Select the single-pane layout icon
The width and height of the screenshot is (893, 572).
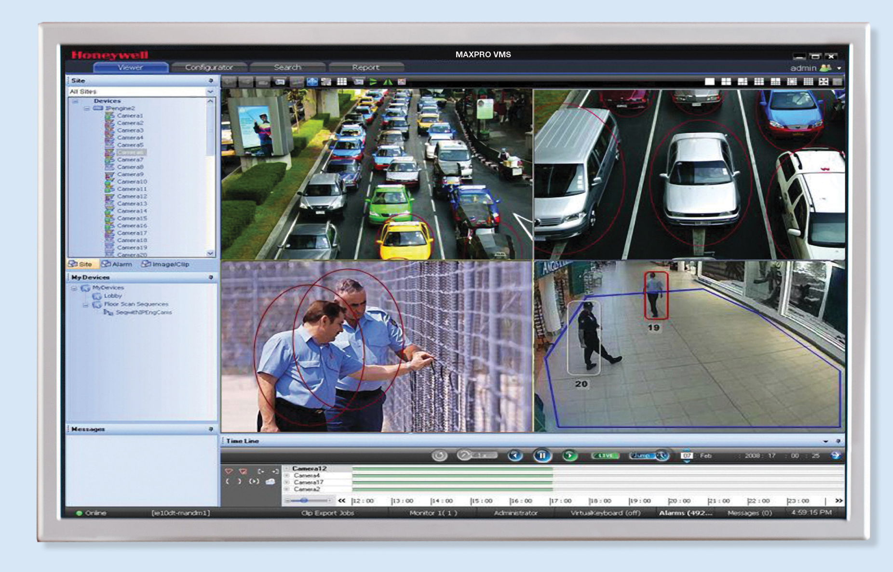point(710,82)
